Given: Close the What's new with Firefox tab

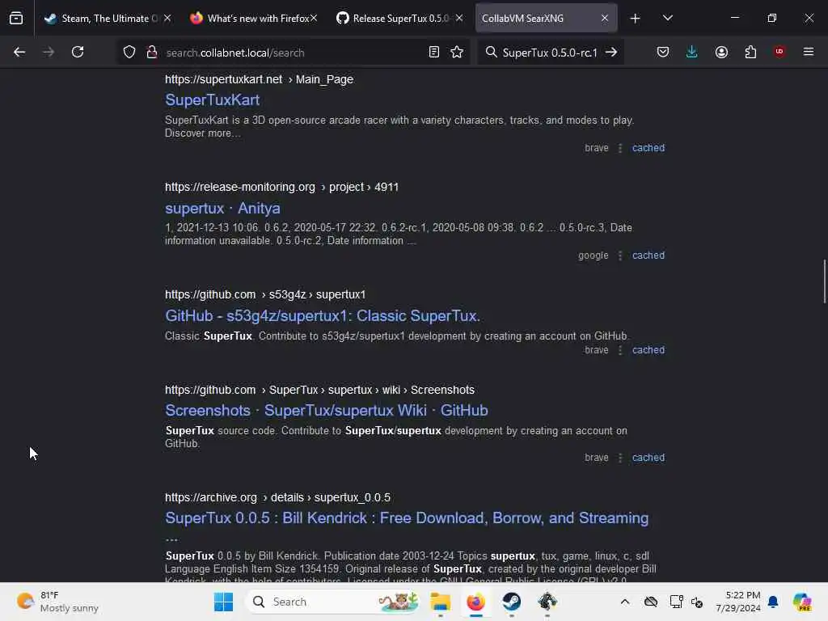Looking at the screenshot, I should pyautogui.click(x=314, y=19).
